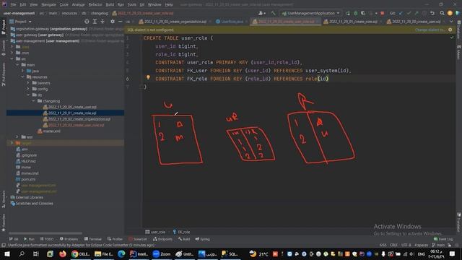
Task: Open SQL dialect banner settings gear
Action: (x=450, y=30)
